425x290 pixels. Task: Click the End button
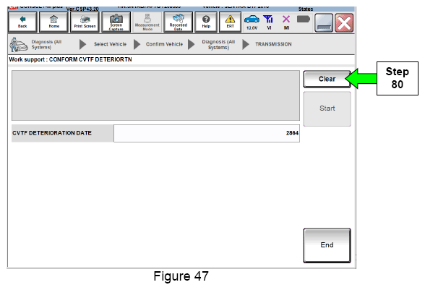click(327, 245)
